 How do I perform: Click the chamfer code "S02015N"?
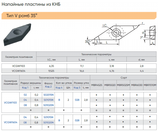tap(48, 95)
